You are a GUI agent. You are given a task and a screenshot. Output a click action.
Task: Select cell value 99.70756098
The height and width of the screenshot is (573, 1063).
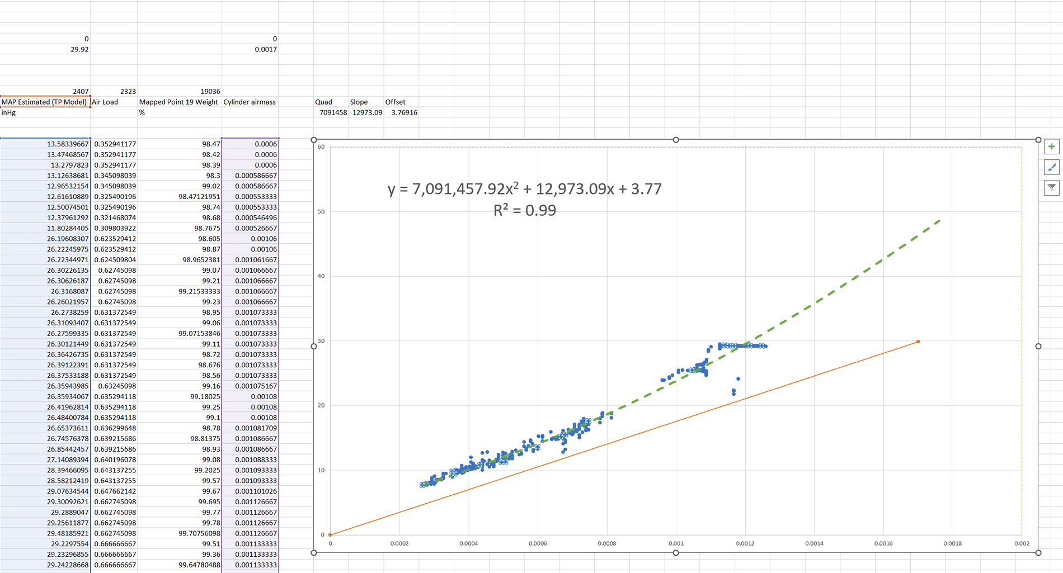[x=180, y=533]
